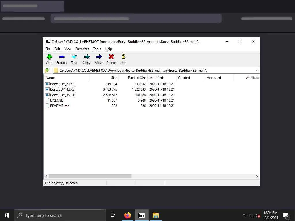Maximize the 7-Zip window
Screen dimensions: 295x221
point(240,41)
